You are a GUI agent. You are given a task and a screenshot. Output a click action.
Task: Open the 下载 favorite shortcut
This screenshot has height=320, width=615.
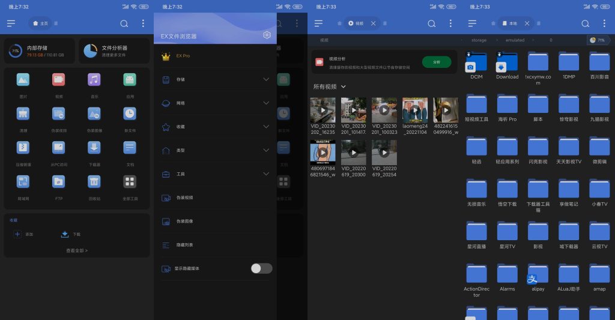point(71,234)
